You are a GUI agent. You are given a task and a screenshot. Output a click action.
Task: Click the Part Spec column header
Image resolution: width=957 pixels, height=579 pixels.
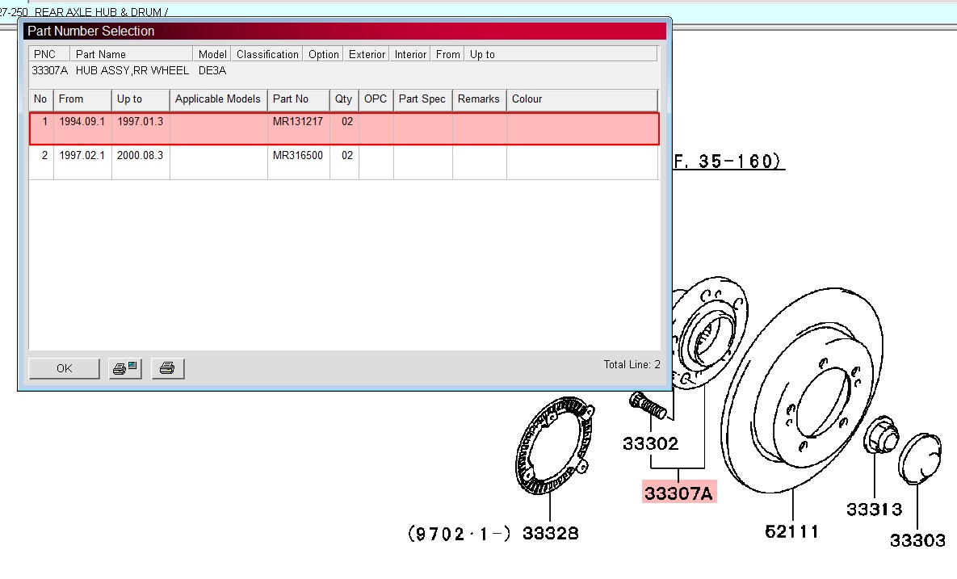(x=422, y=99)
